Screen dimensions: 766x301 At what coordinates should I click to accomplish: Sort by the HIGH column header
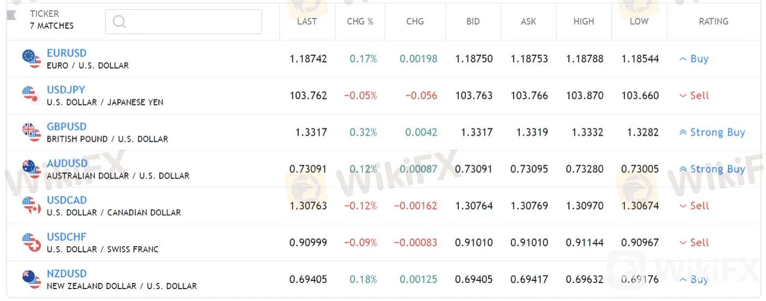click(583, 22)
